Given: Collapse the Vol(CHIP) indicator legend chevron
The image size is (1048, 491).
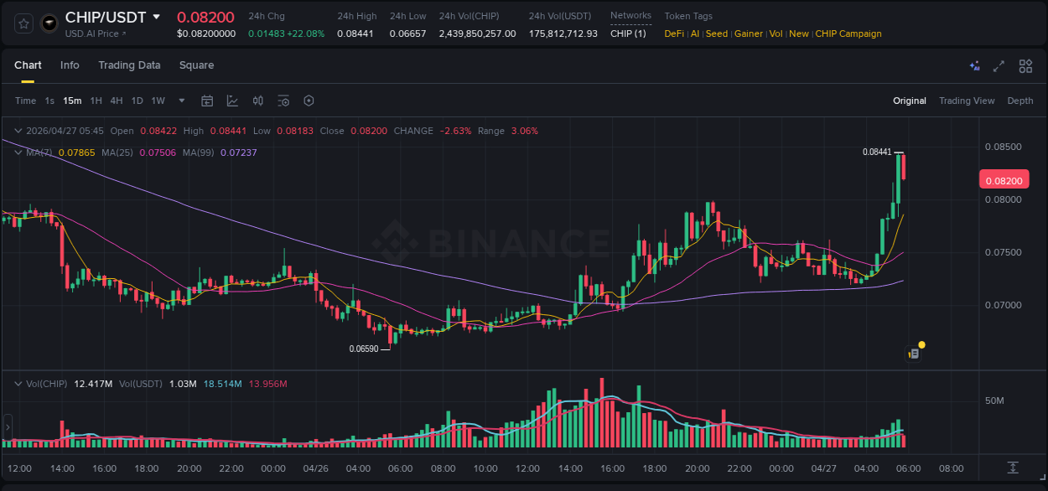Looking at the screenshot, I should (18, 384).
